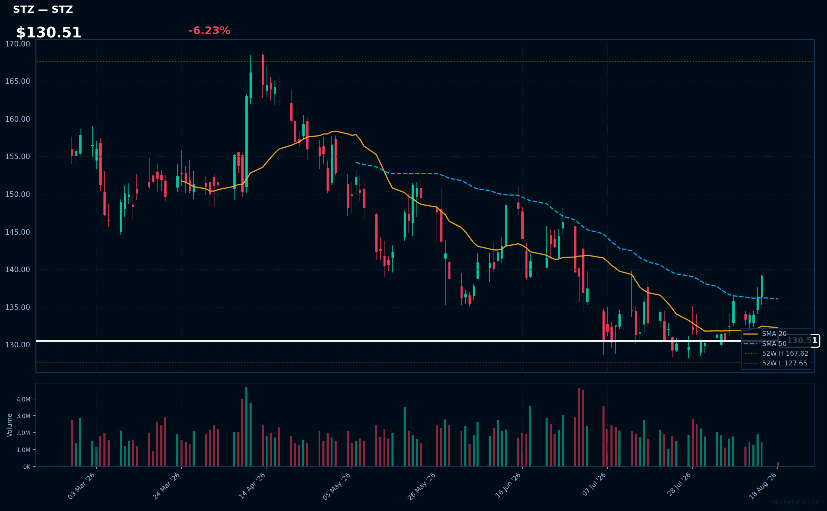This screenshot has width=827, height=511.
Task: Click the 0K volume axis label
Action: (x=27, y=467)
